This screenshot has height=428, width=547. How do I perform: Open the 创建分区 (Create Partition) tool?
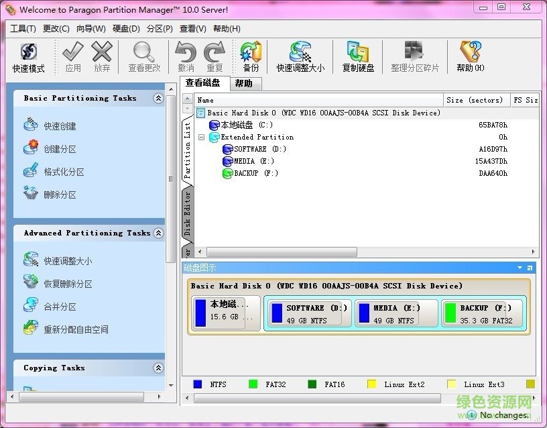tap(31, 148)
